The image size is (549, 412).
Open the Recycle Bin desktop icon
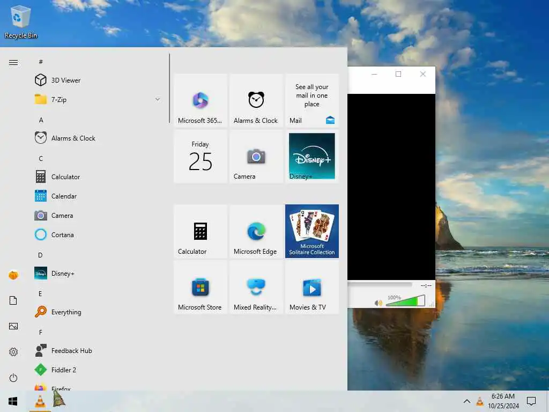[x=21, y=22]
